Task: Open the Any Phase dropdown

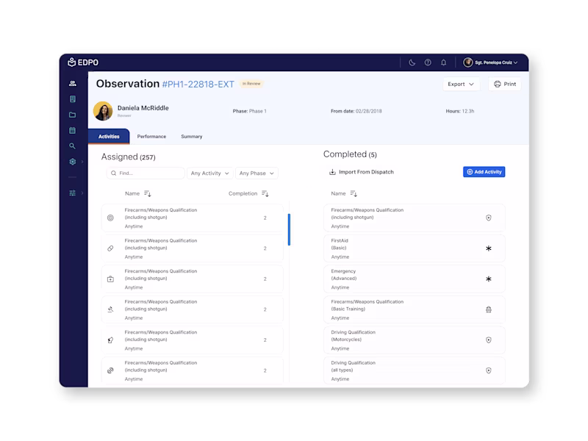Action: pos(257,173)
